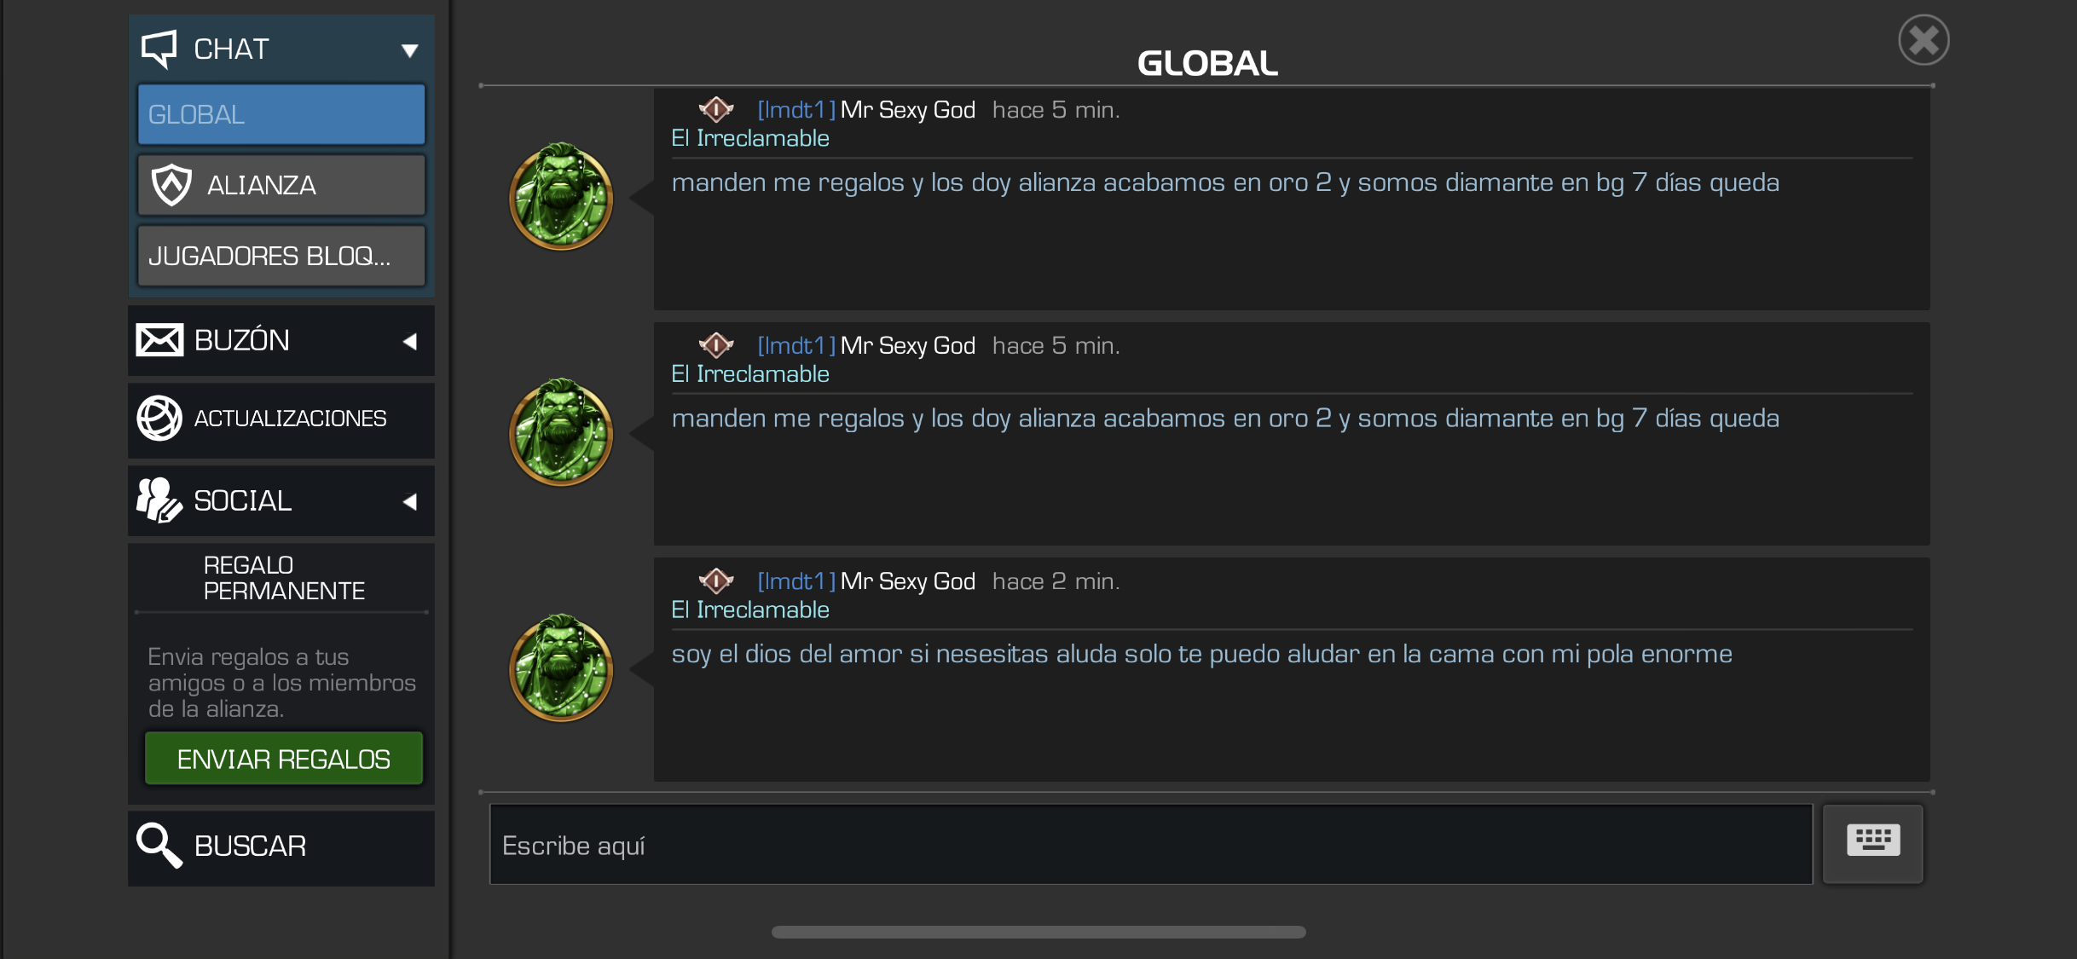Screen dimensions: 2077x959
Task: Close the Global chat window
Action: click(x=1924, y=40)
